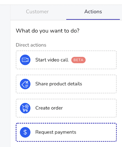Click the video camera icon
This screenshot has width=122, height=147.
tap(25, 60)
